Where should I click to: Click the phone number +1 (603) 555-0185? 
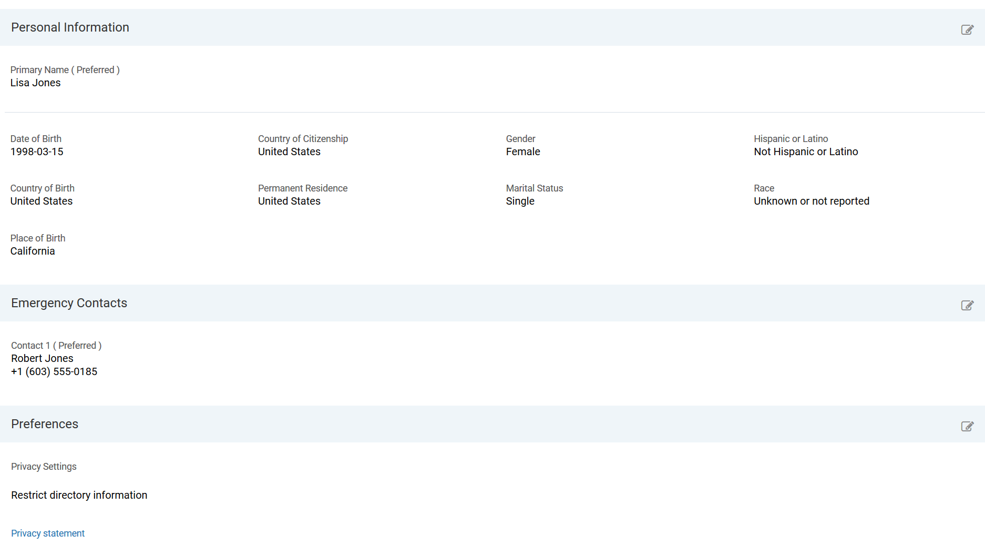coord(54,371)
